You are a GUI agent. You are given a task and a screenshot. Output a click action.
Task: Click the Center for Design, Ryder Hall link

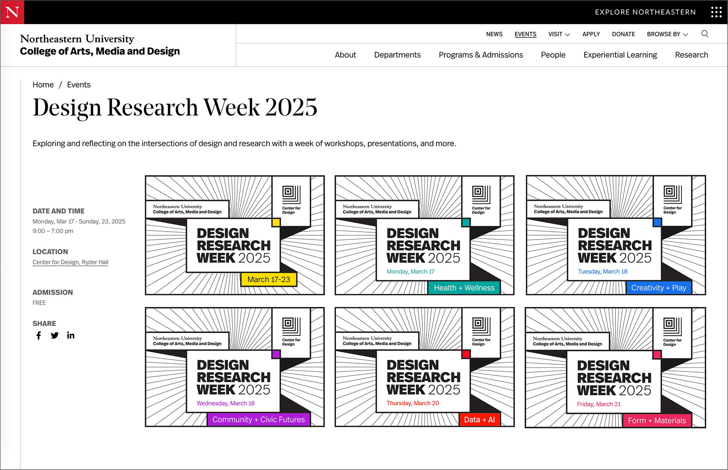coord(70,262)
